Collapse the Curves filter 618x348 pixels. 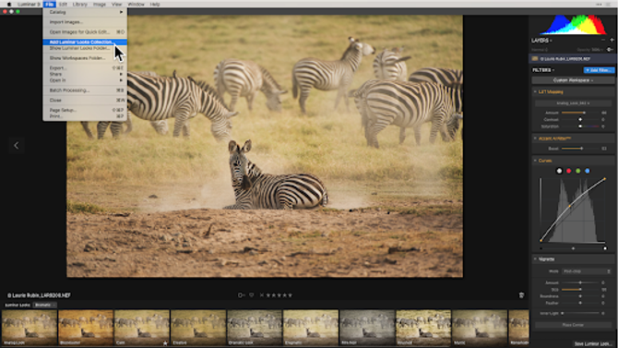tap(535, 161)
